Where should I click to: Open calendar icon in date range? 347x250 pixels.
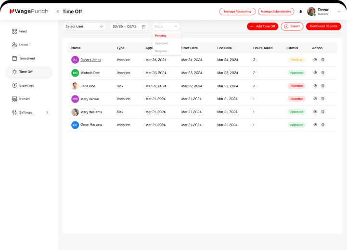pos(143,26)
